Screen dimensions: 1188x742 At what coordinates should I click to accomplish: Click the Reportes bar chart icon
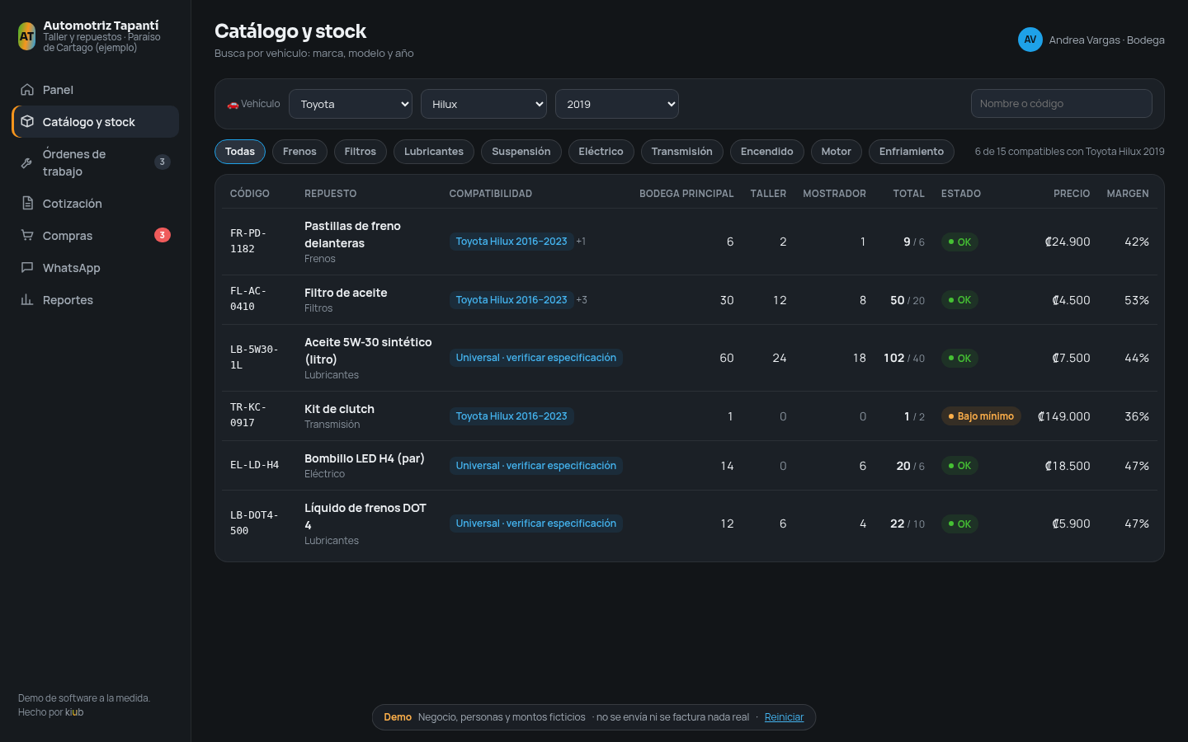pos(27,300)
